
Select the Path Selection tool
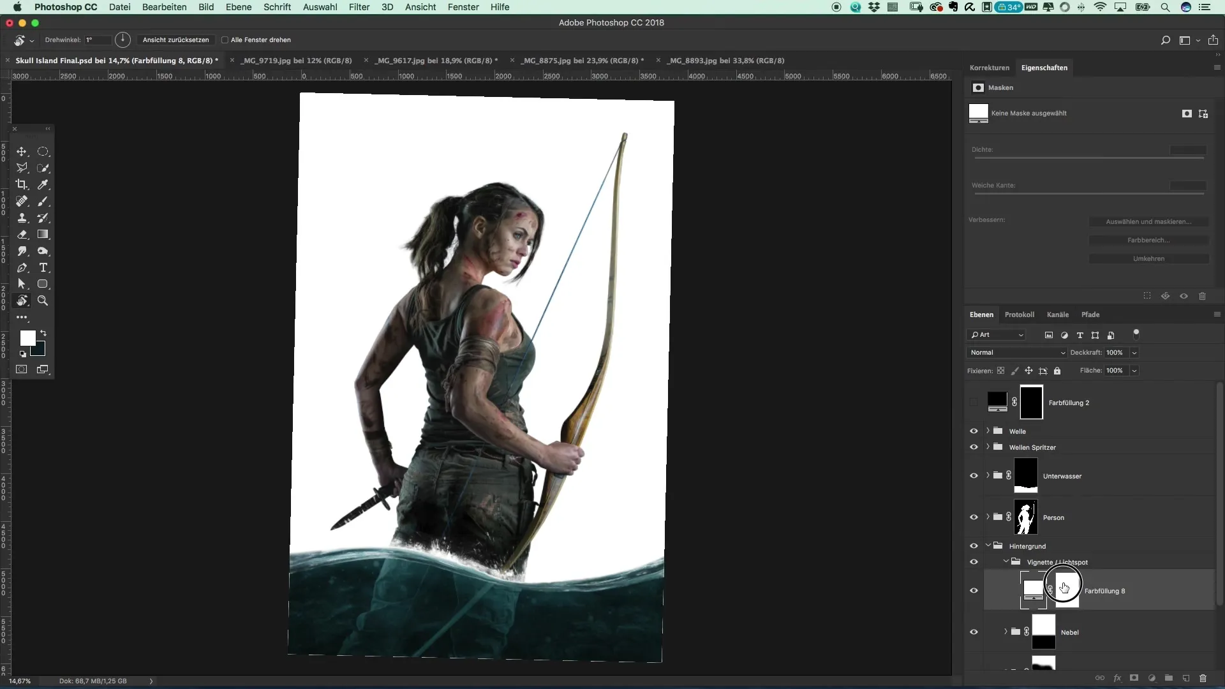coord(22,284)
